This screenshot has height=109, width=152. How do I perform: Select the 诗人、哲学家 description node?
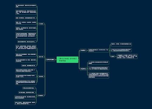coord(121,45)
